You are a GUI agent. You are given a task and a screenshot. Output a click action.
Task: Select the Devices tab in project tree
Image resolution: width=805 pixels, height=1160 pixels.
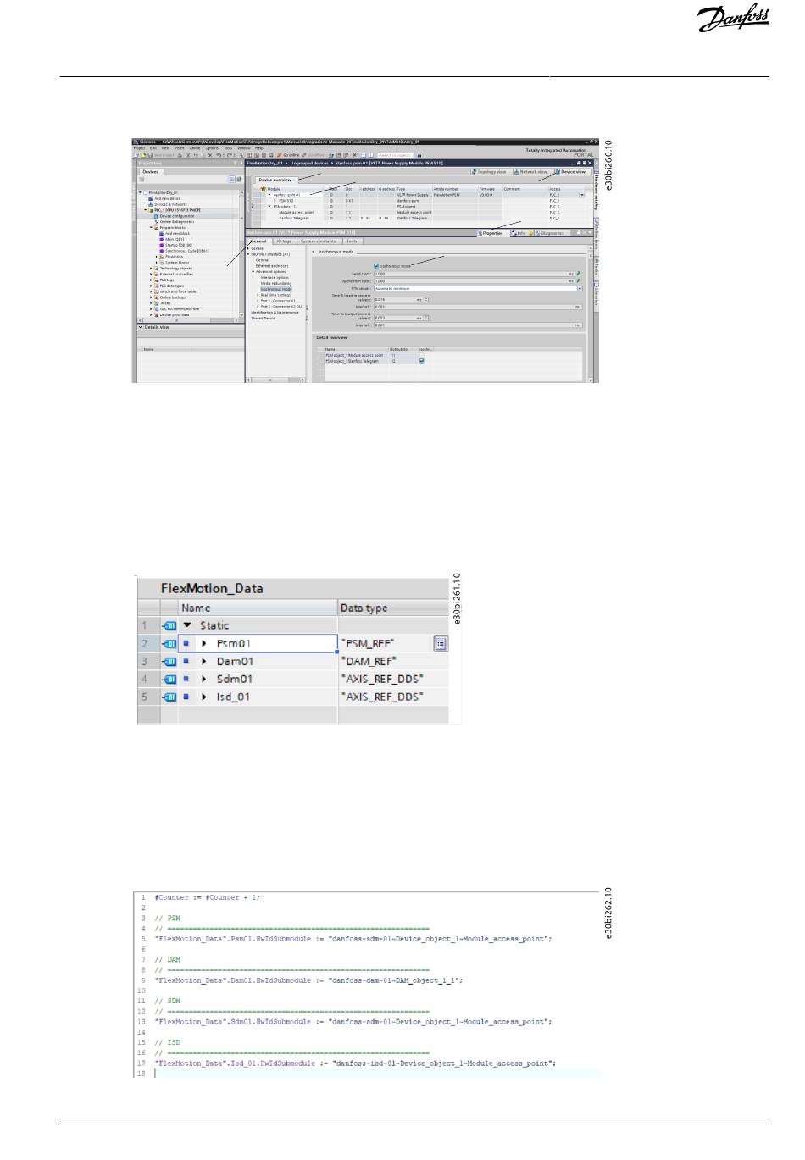point(150,172)
